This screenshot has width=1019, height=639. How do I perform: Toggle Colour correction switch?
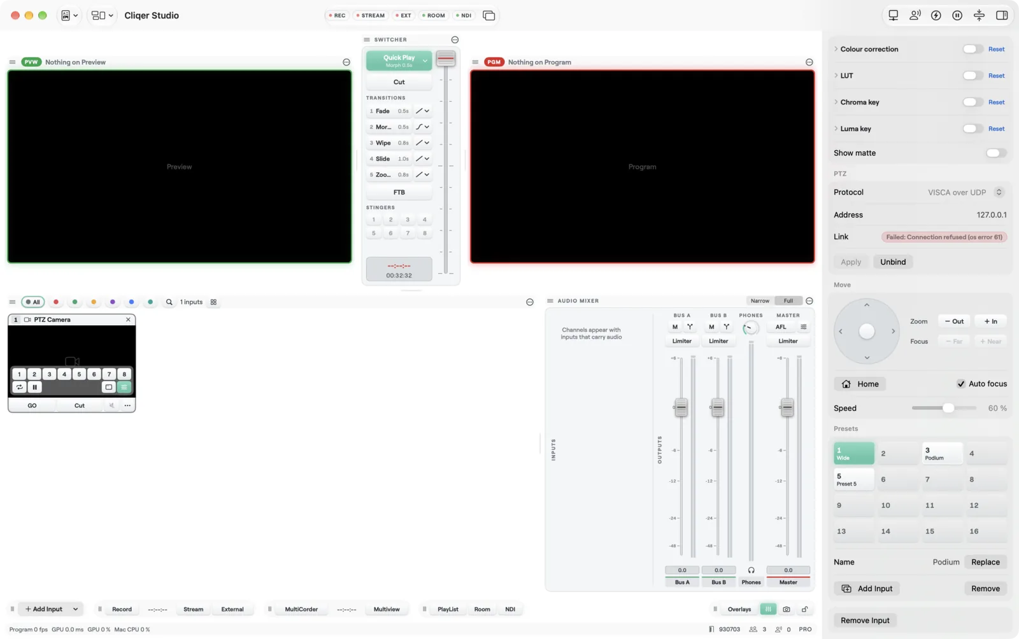(x=973, y=49)
